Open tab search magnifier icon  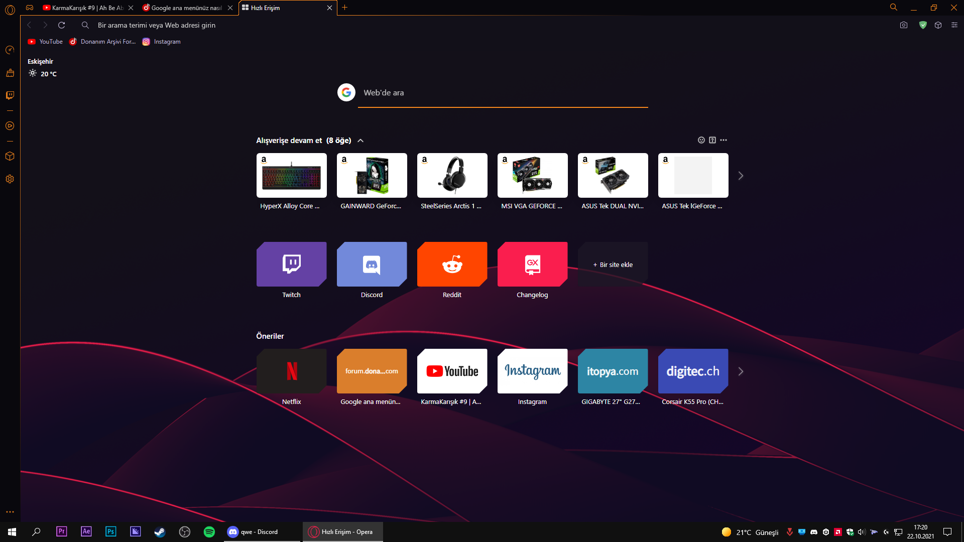894,8
